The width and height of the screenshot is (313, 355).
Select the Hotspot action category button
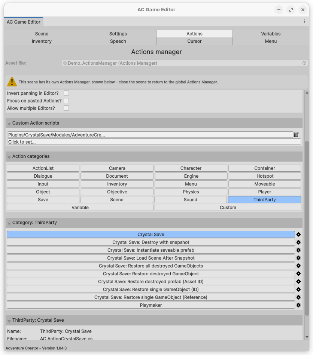(x=265, y=176)
